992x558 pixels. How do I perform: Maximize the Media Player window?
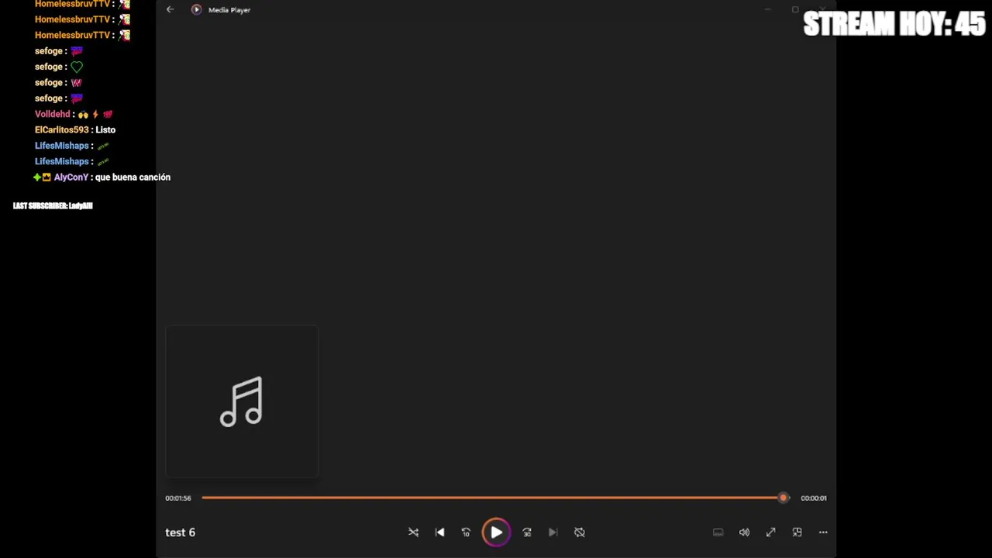pyautogui.click(x=795, y=9)
